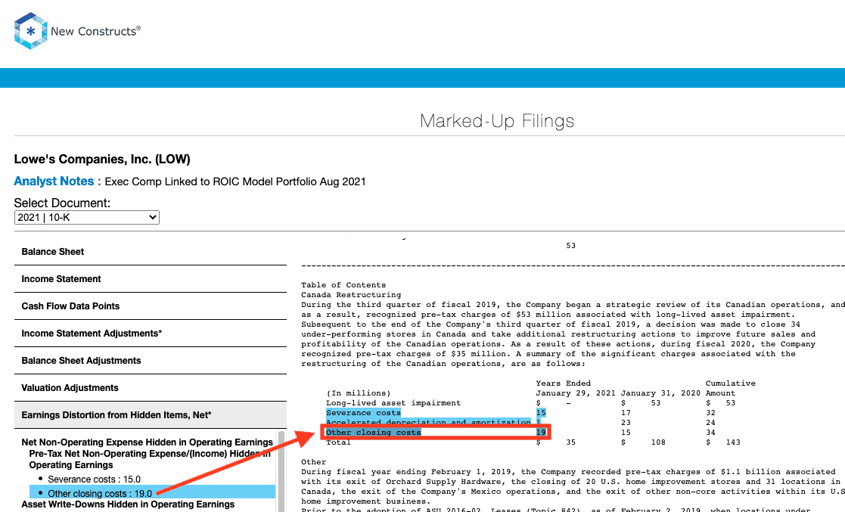Click the New Constructs hexagon logo icon
The width and height of the screenshot is (845, 512).
(31, 31)
